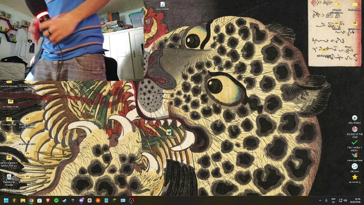
Task: Select the 'BETA BEAT MIO CORTA WACH' folder
Action: click(x=27, y=123)
